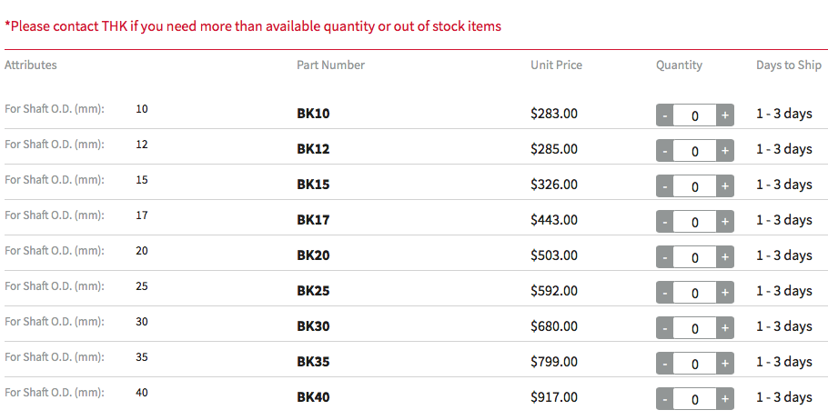This screenshot has width=828, height=420.
Task: Decrement BK20 quantity using minus icon
Action: [665, 257]
